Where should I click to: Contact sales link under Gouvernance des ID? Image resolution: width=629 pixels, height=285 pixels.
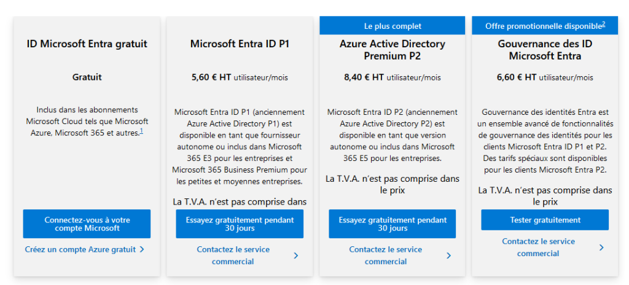click(x=538, y=248)
